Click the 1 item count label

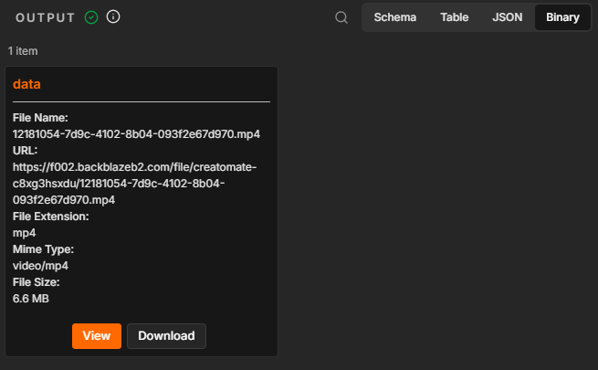[x=23, y=51]
